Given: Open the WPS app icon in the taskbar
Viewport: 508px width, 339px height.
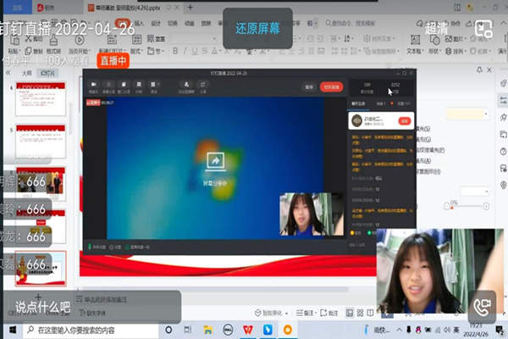Looking at the screenshot, I should (x=247, y=329).
